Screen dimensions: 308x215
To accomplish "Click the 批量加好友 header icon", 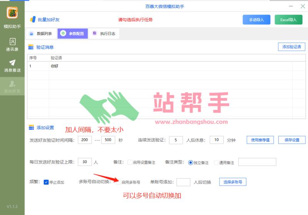I will 33,19.
